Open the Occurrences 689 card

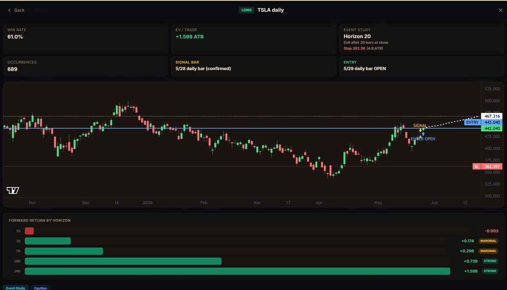[x=85, y=66]
